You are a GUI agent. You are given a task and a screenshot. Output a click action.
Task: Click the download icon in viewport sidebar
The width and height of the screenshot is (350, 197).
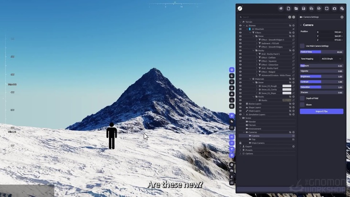tap(232, 177)
